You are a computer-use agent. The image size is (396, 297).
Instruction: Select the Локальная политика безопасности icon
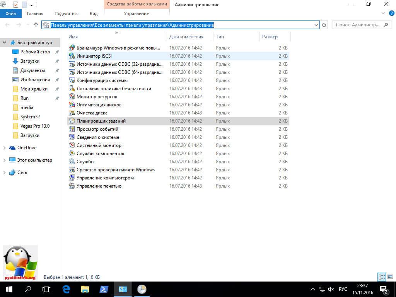point(72,89)
